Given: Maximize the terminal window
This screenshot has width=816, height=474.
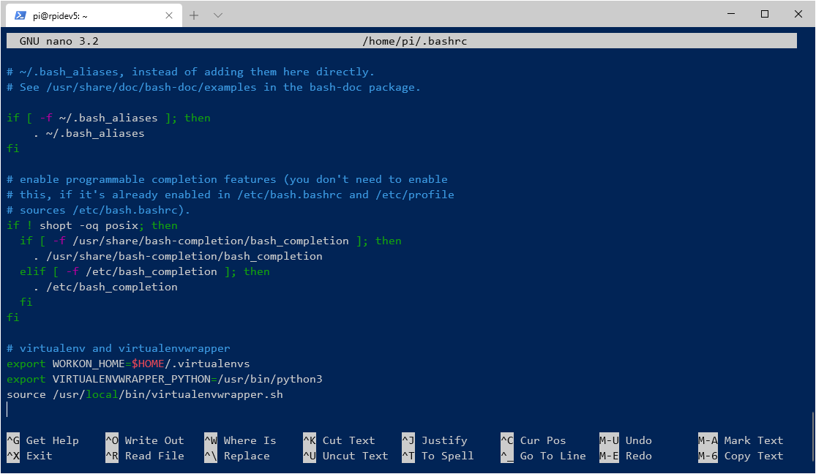Looking at the screenshot, I should coord(765,14).
